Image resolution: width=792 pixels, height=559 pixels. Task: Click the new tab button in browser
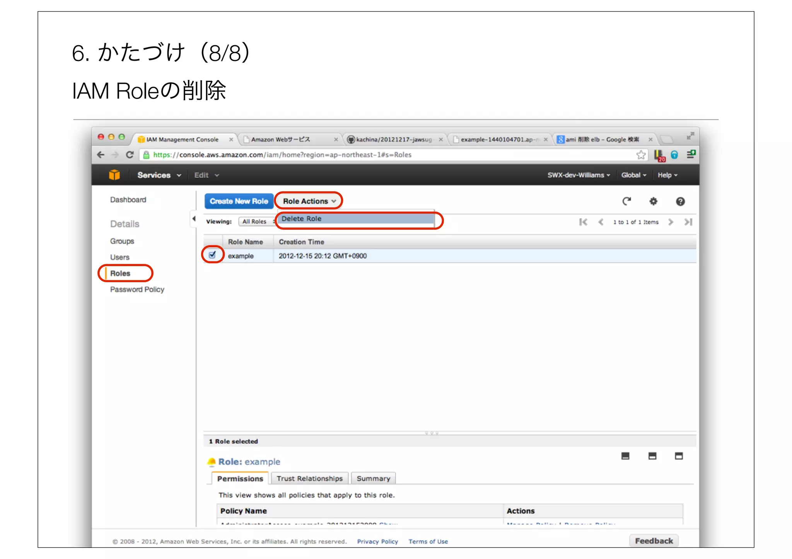pos(666,139)
